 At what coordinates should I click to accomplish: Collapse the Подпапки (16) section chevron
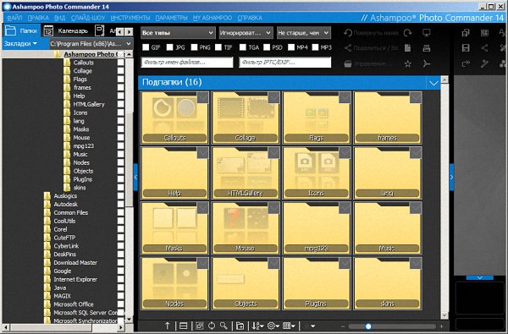[433, 83]
